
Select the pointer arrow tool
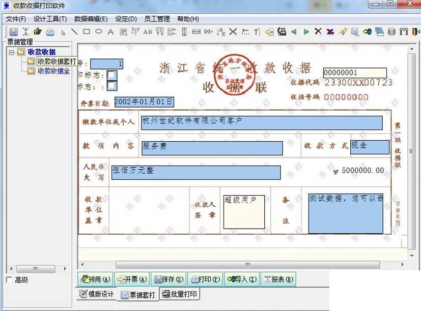(63, 33)
